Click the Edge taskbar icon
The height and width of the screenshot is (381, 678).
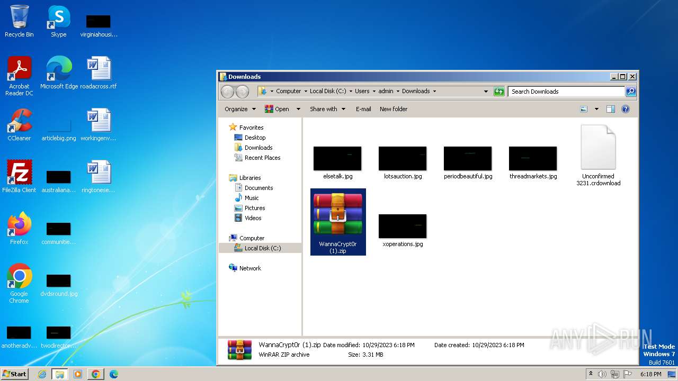pos(113,374)
